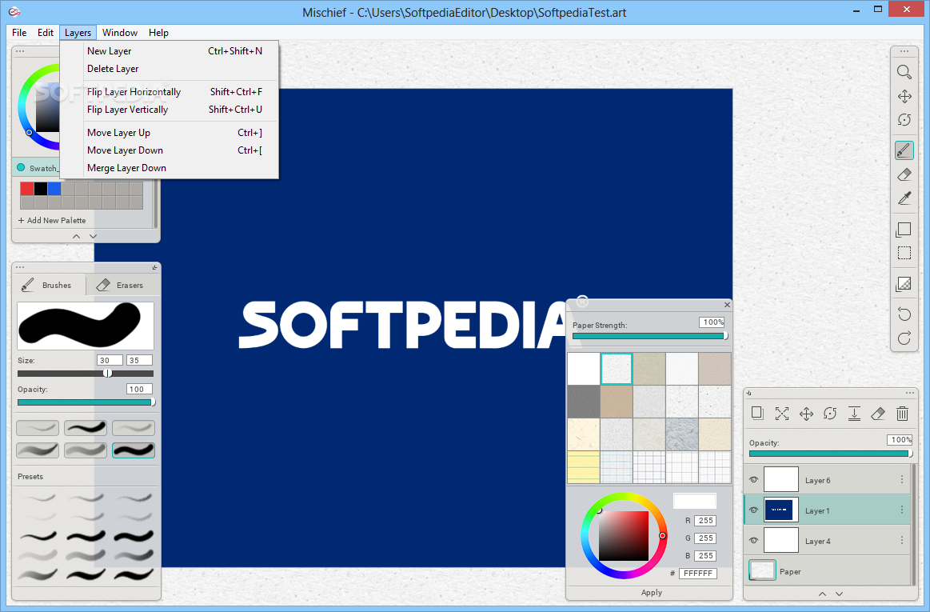Select the Zoom magnifier tool

tap(904, 72)
